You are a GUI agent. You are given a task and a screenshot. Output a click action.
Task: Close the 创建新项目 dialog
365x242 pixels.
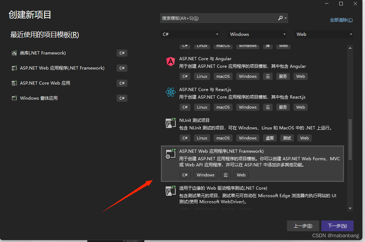(355, 4)
